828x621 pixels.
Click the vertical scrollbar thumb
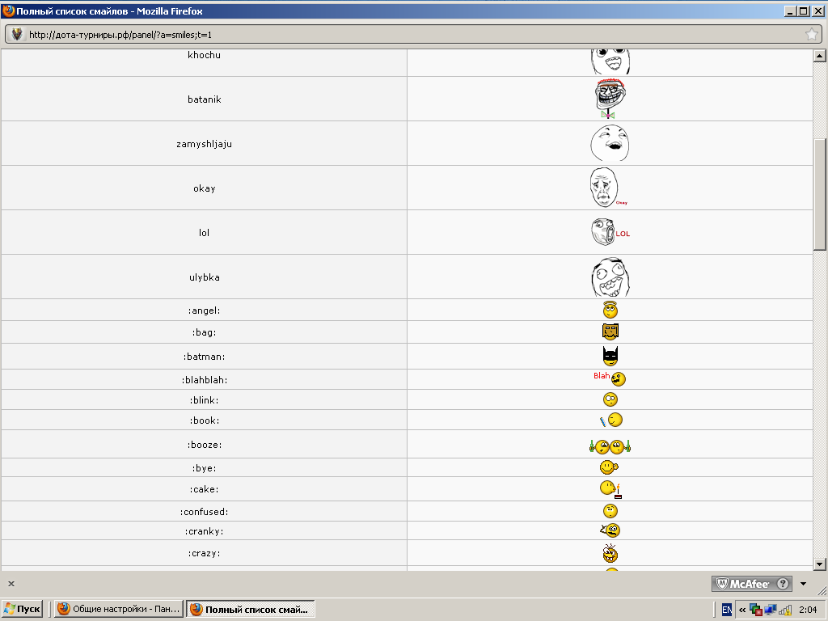(x=819, y=194)
